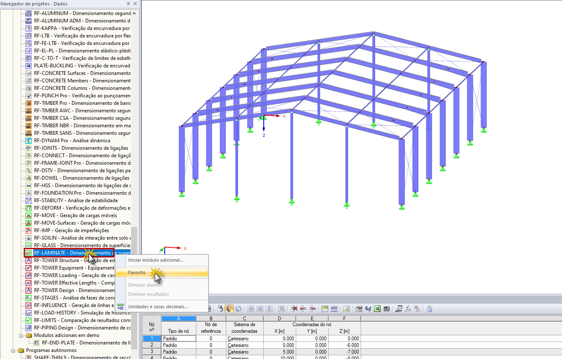Click the Excel export icon in table toolbar
Image resolution: width=562 pixels, height=359 pixels.
click(377, 309)
